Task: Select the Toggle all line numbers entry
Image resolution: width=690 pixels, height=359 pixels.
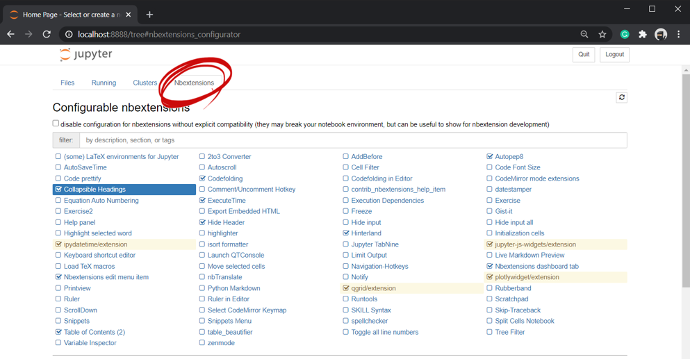Action: pos(384,332)
